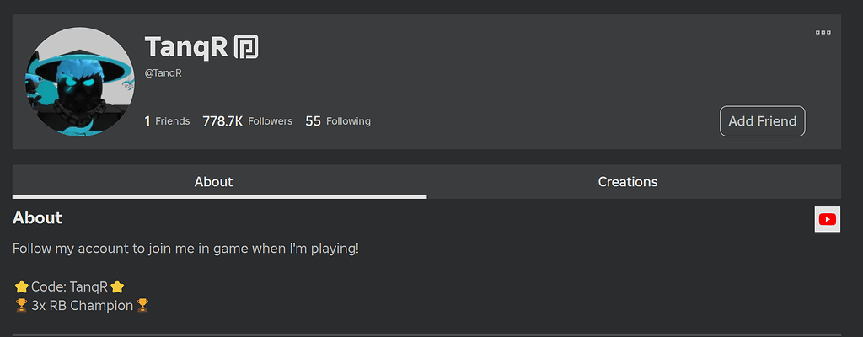
Task: Click the star emoji before Code: TanqR
Action: tap(21, 287)
